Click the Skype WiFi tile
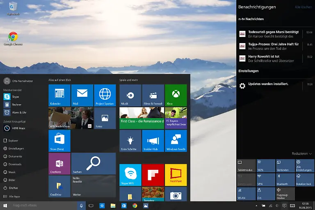The width and height of the screenshot is (315, 210). [130, 175]
